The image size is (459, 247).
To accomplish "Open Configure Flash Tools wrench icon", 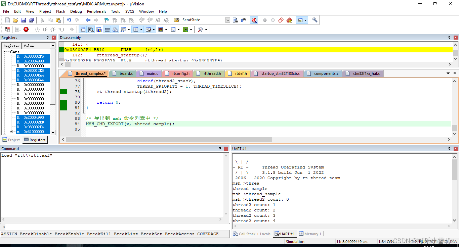I will coord(314,20).
